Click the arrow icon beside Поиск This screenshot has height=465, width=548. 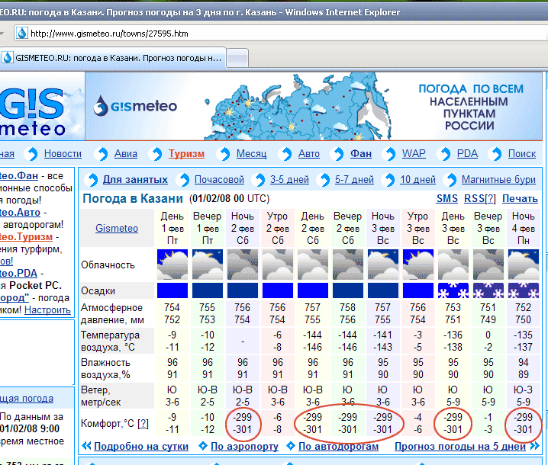click(496, 154)
